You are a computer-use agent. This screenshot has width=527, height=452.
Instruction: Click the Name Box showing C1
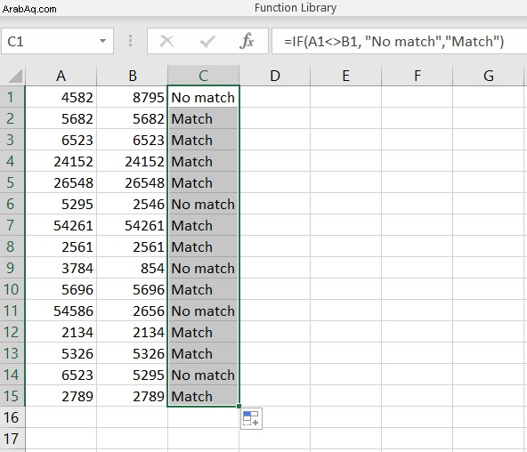click(58, 41)
